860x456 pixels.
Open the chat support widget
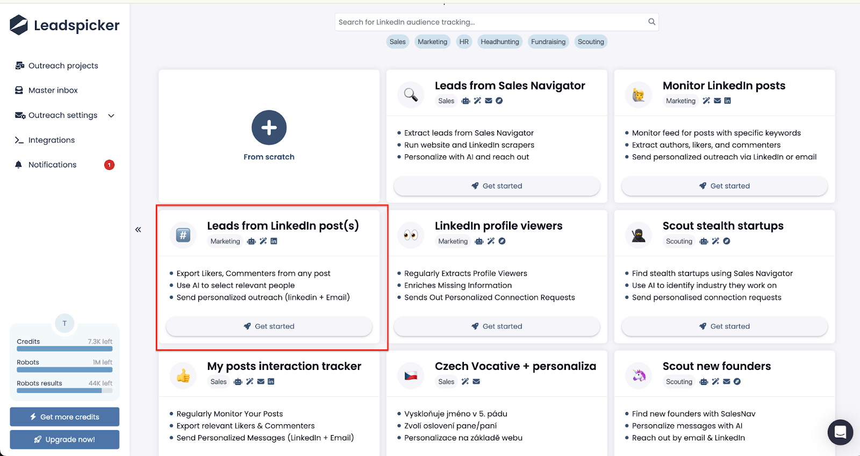tap(840, 432)
